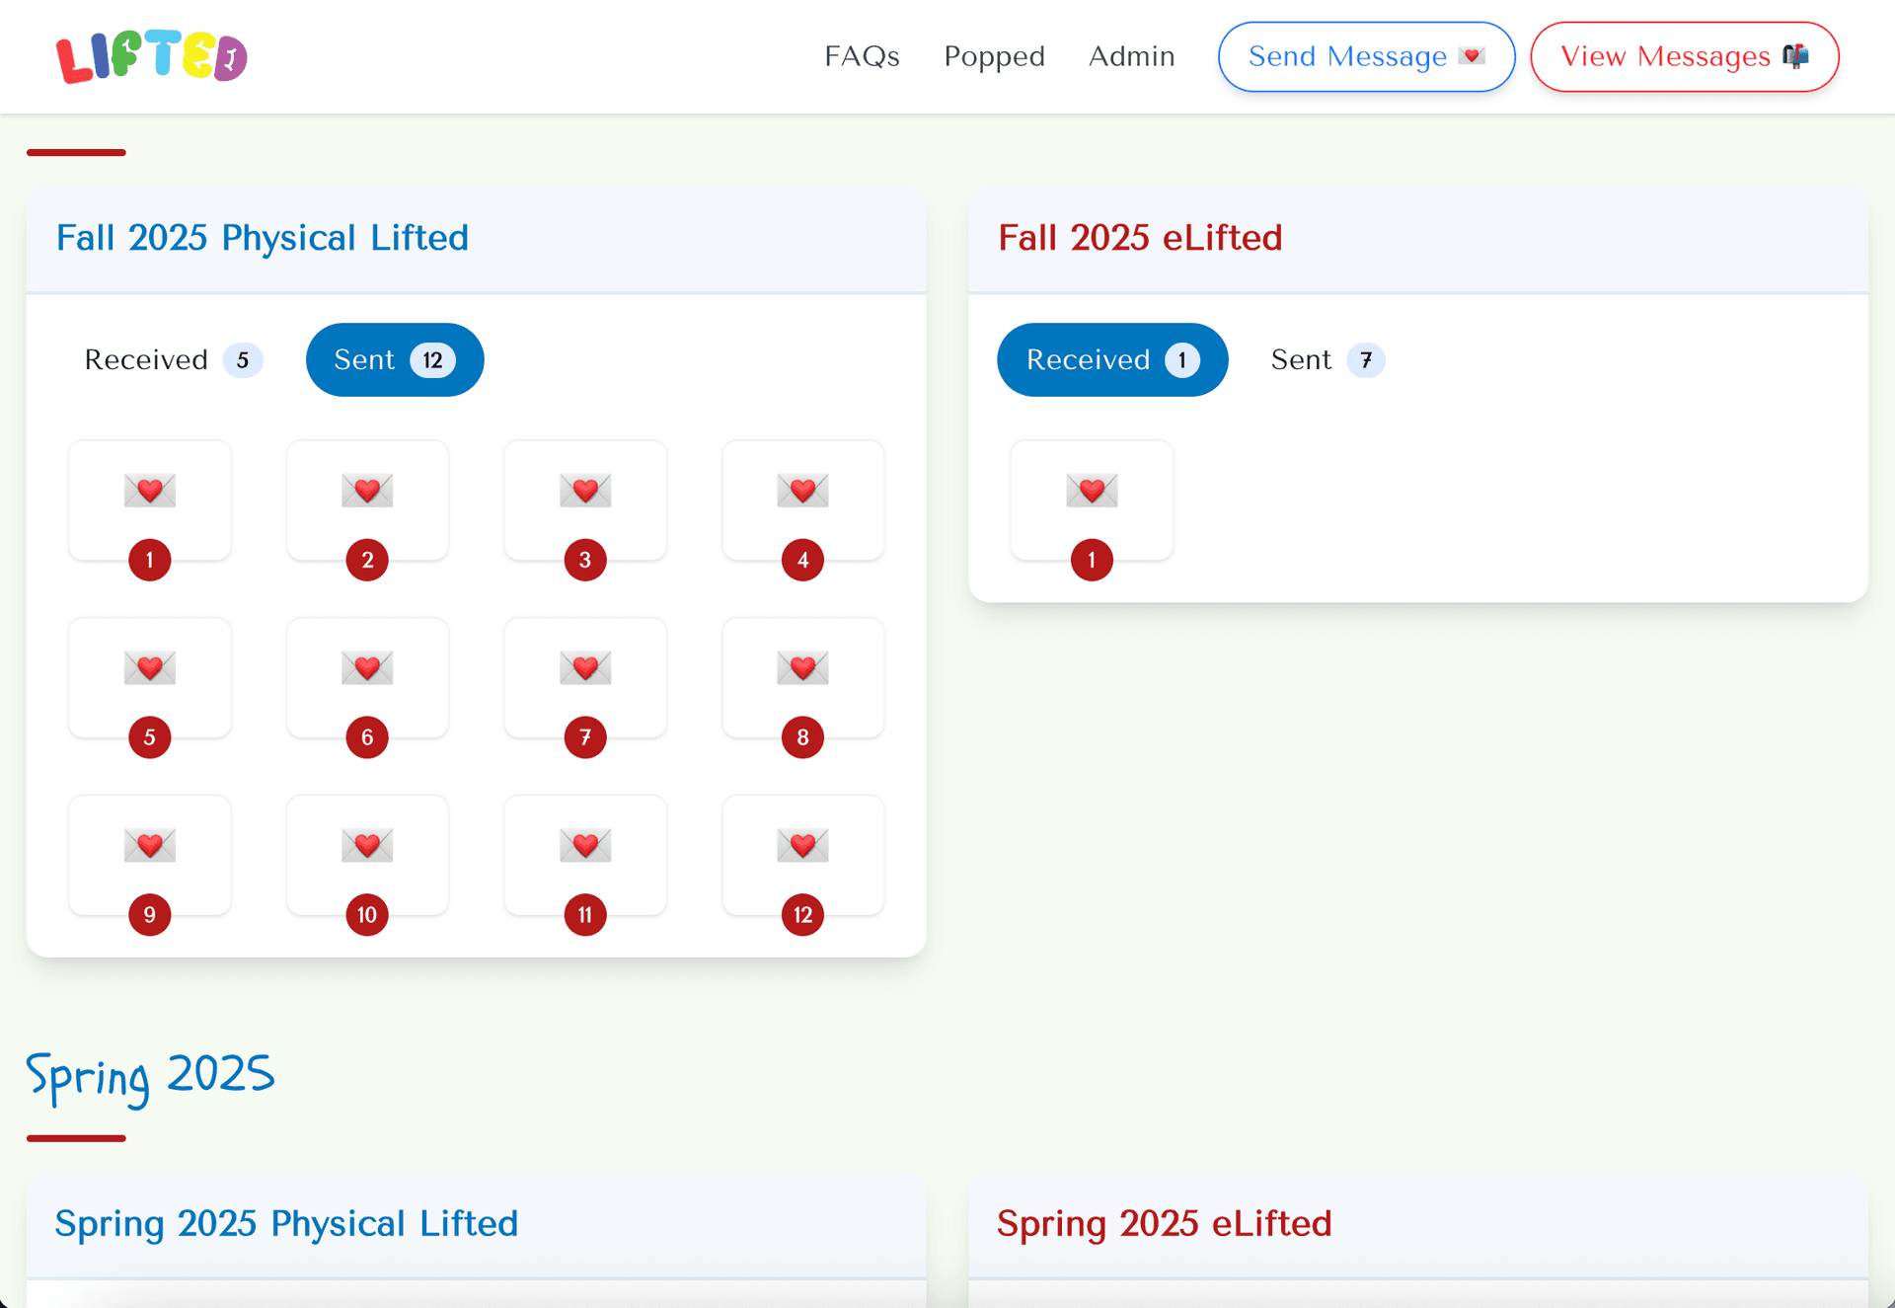Click the Spring 2025 eLifted header
This screenshot has width=1895, height=1308.
[x=1164, y=1223]
